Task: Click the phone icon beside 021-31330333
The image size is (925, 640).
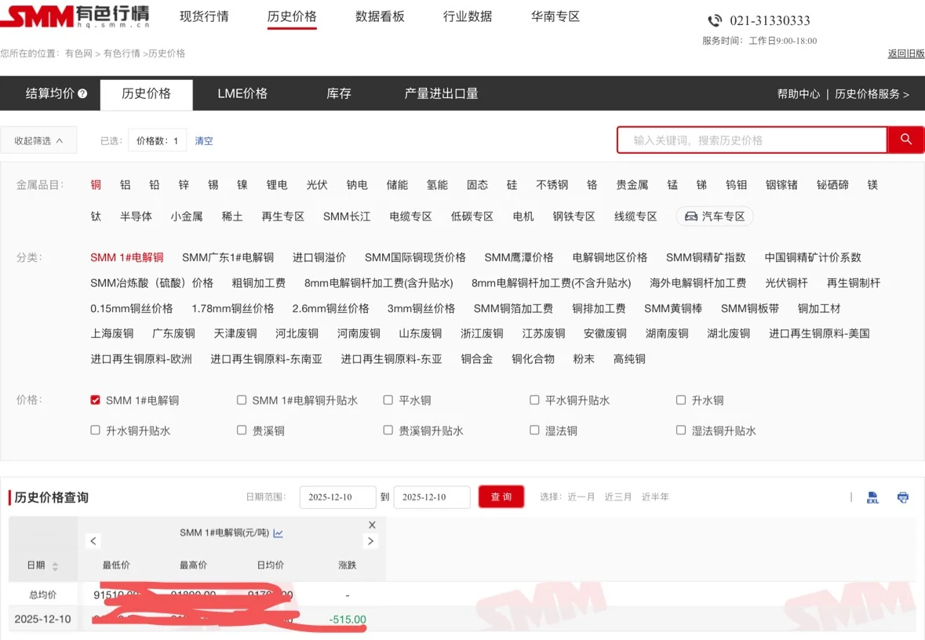Action: point(715,20)
